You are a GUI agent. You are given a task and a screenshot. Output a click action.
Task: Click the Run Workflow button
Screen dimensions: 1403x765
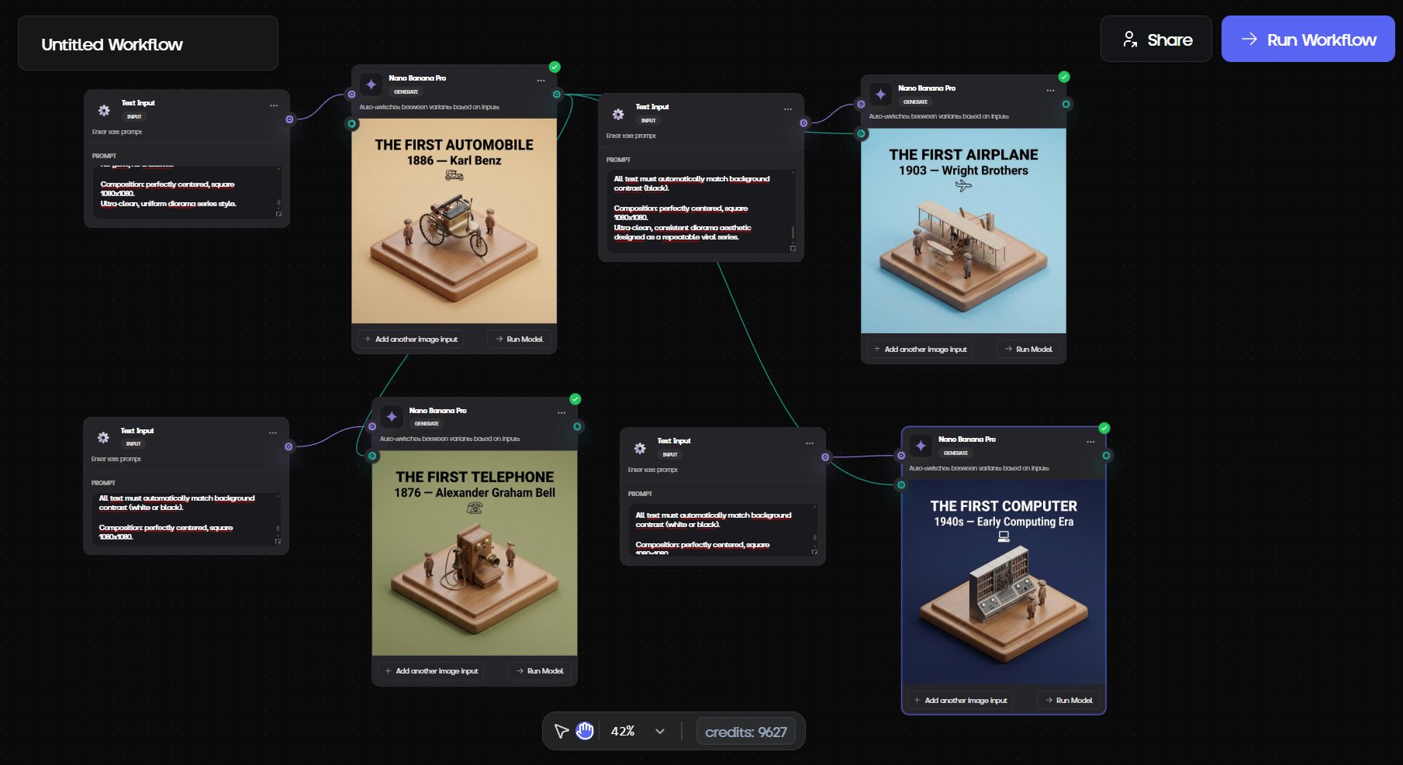pos(1308,40)
